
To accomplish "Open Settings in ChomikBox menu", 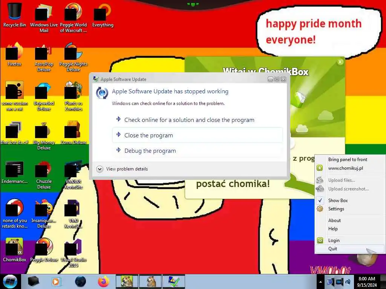I will click(350, 209).
